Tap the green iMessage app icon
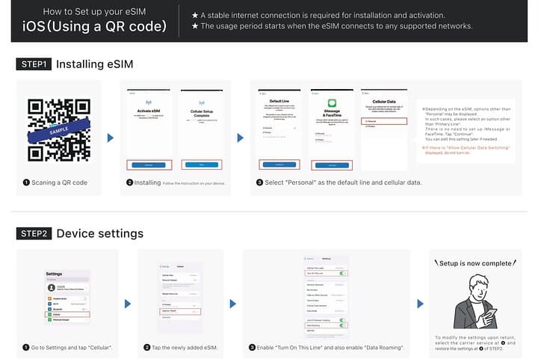Screen dimensions: 538x359 (332, 103)
